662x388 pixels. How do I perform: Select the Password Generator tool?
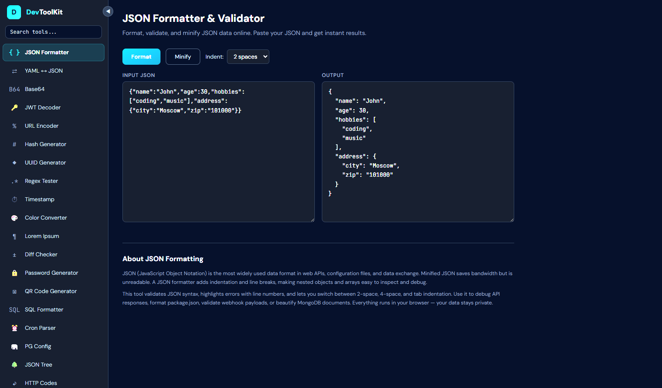click(51, 273)
